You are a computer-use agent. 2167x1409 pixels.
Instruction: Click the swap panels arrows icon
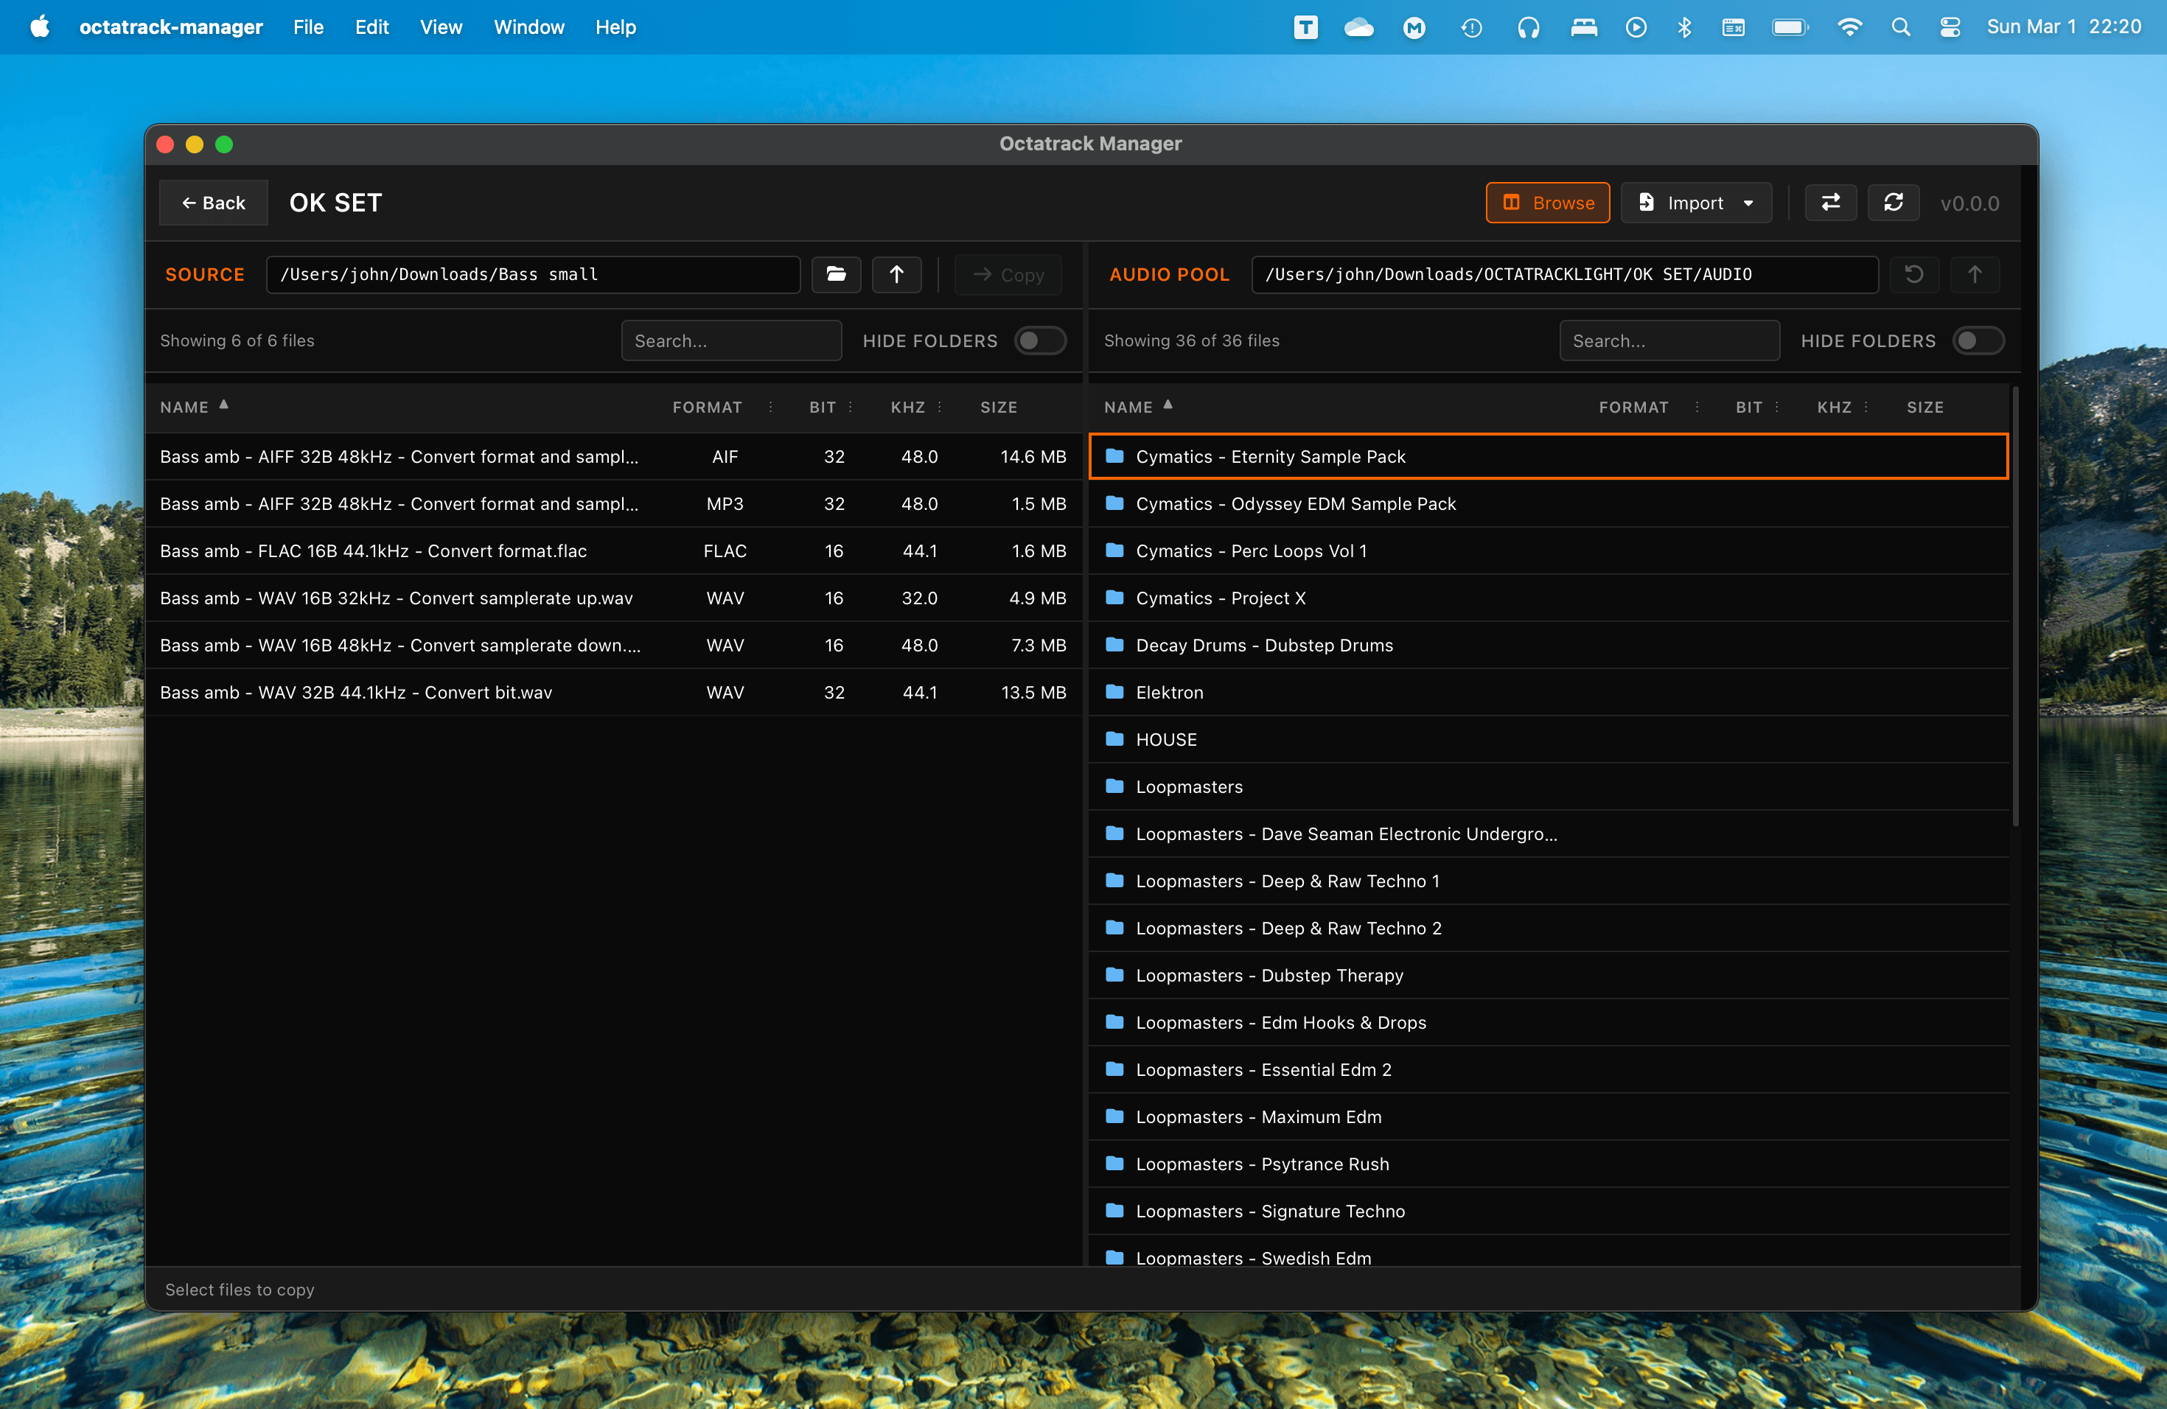1830,202
